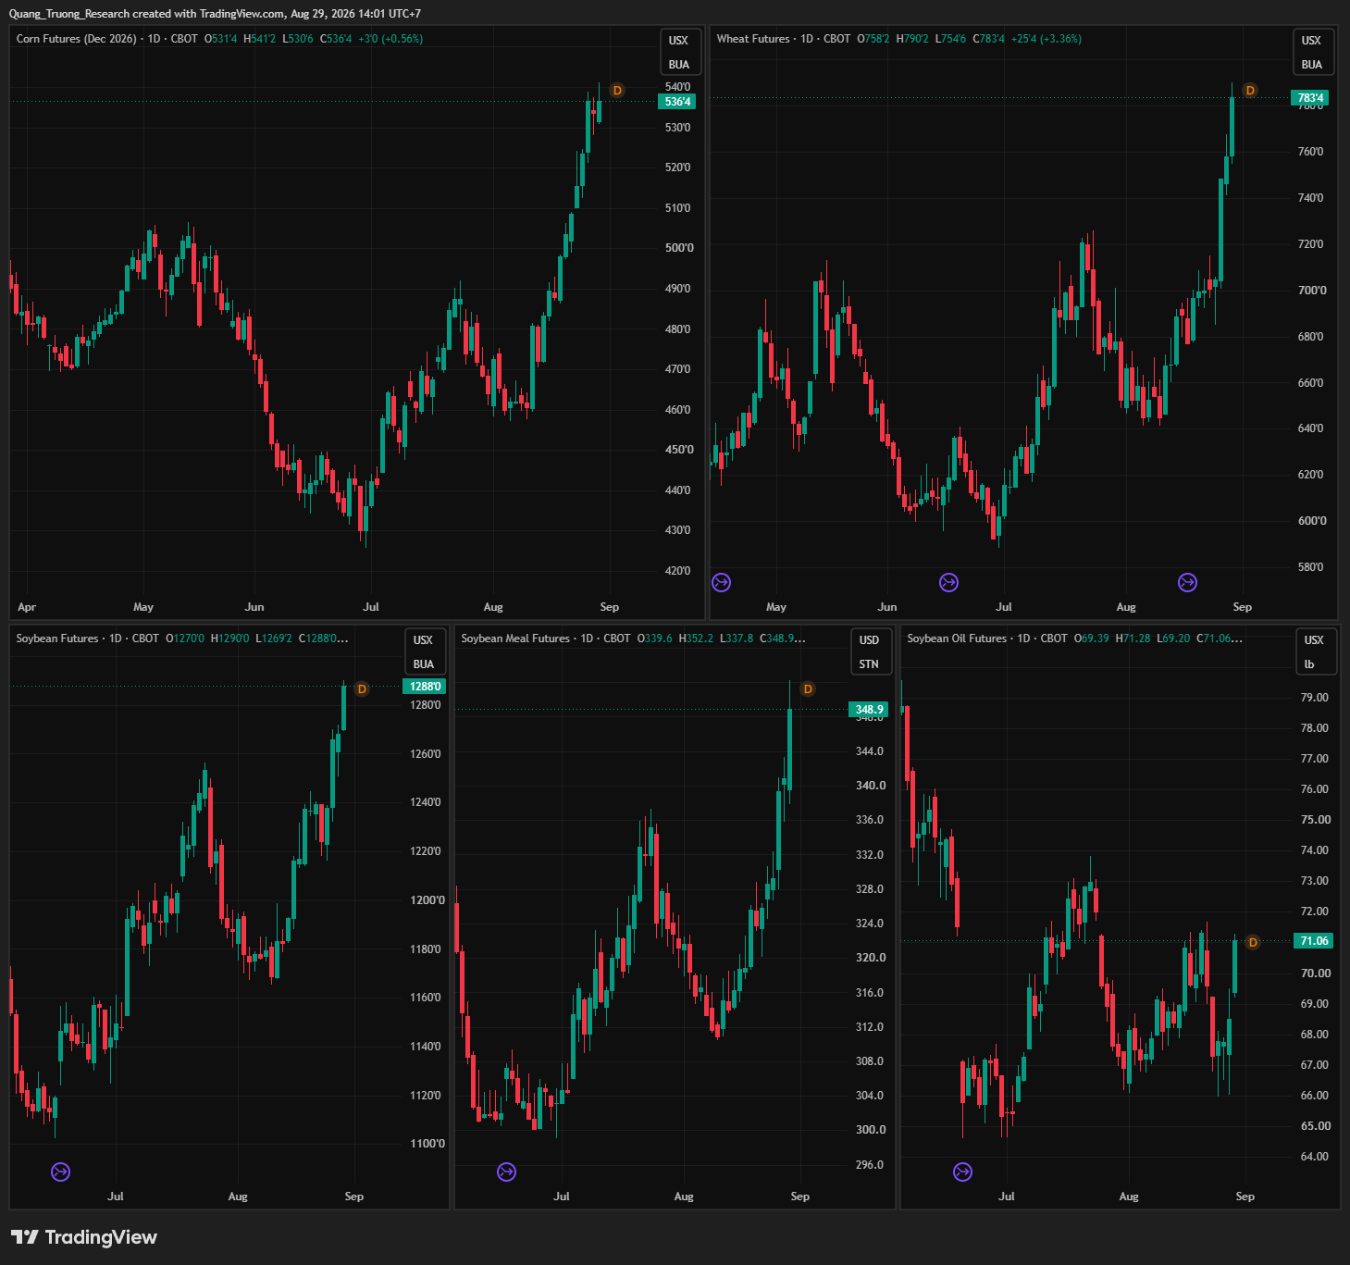The height and width of the screenshot is (1265, 1350).
Task: Click the Sep label on Soybean Oil time axis
Action: click(x=1245, y=1197)
